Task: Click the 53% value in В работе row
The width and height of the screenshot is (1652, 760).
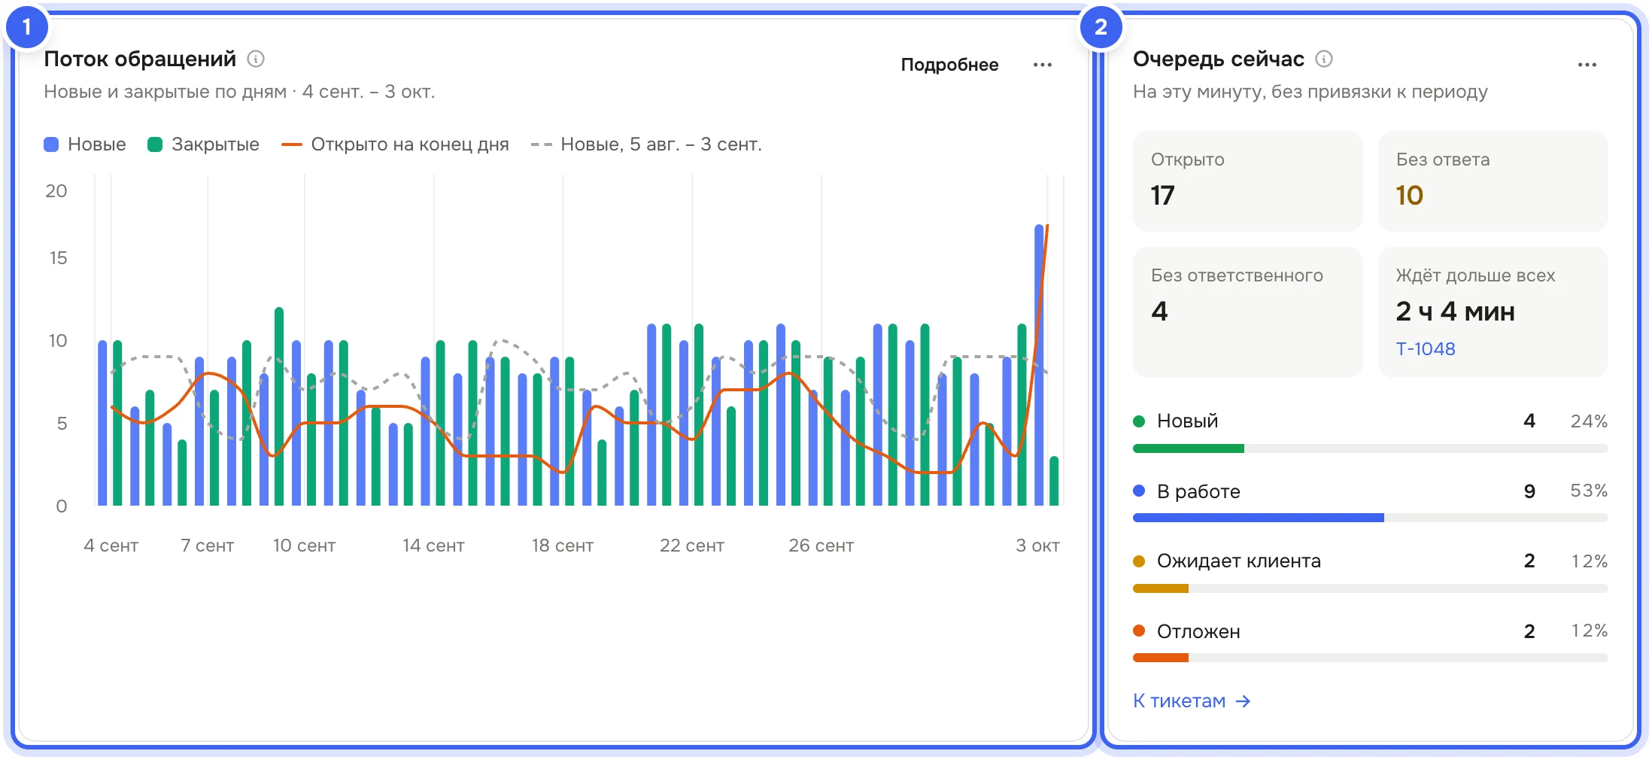Action: coord(1589,491)
